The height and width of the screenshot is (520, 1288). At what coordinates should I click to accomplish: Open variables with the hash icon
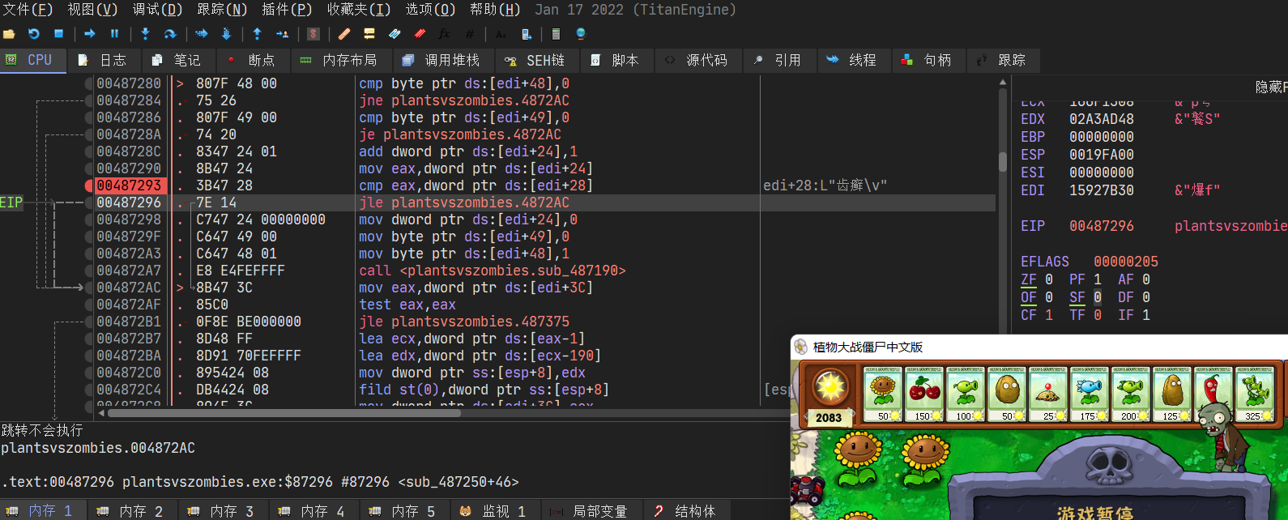click(469, 34)
